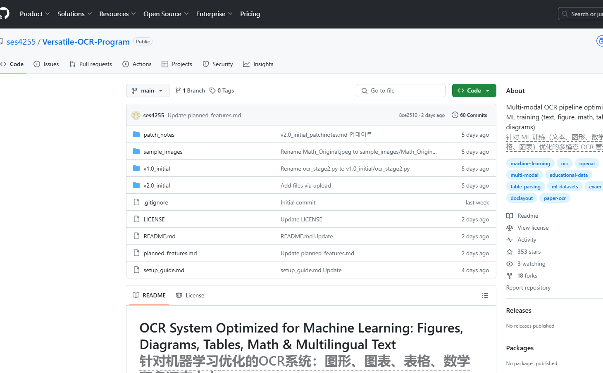Open the main branch selector dropdown
Image resolution: width=603 pixels, height=373 pixels.
point(147,90)
